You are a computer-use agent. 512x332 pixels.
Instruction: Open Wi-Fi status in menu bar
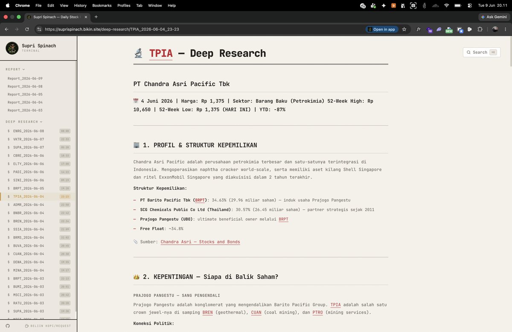pyautogui.click(x=447, y=6)
